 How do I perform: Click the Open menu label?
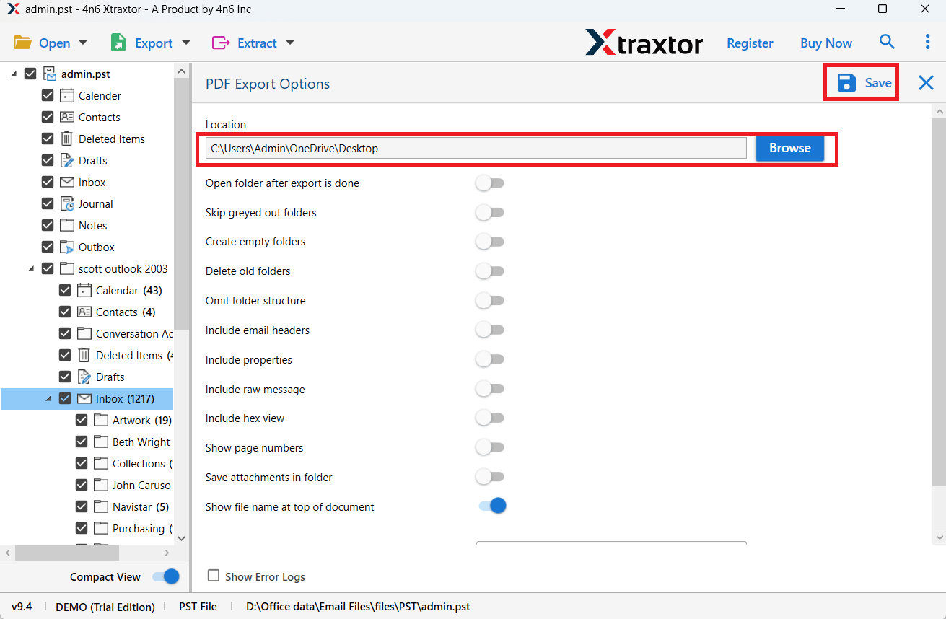point(55,43)
